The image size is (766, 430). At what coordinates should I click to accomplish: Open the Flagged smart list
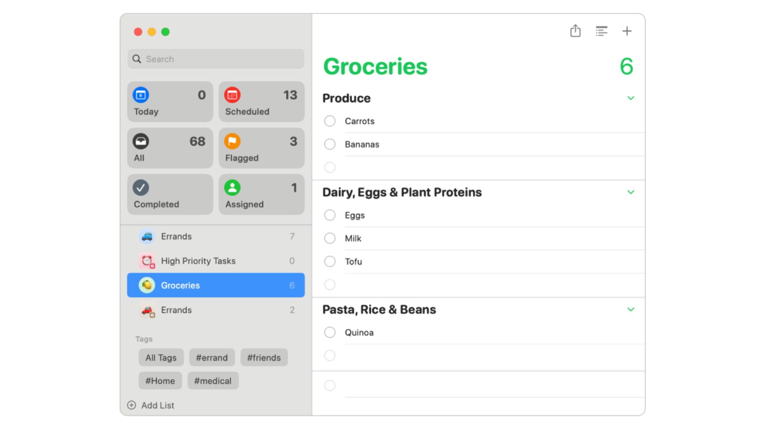[261, 148]
